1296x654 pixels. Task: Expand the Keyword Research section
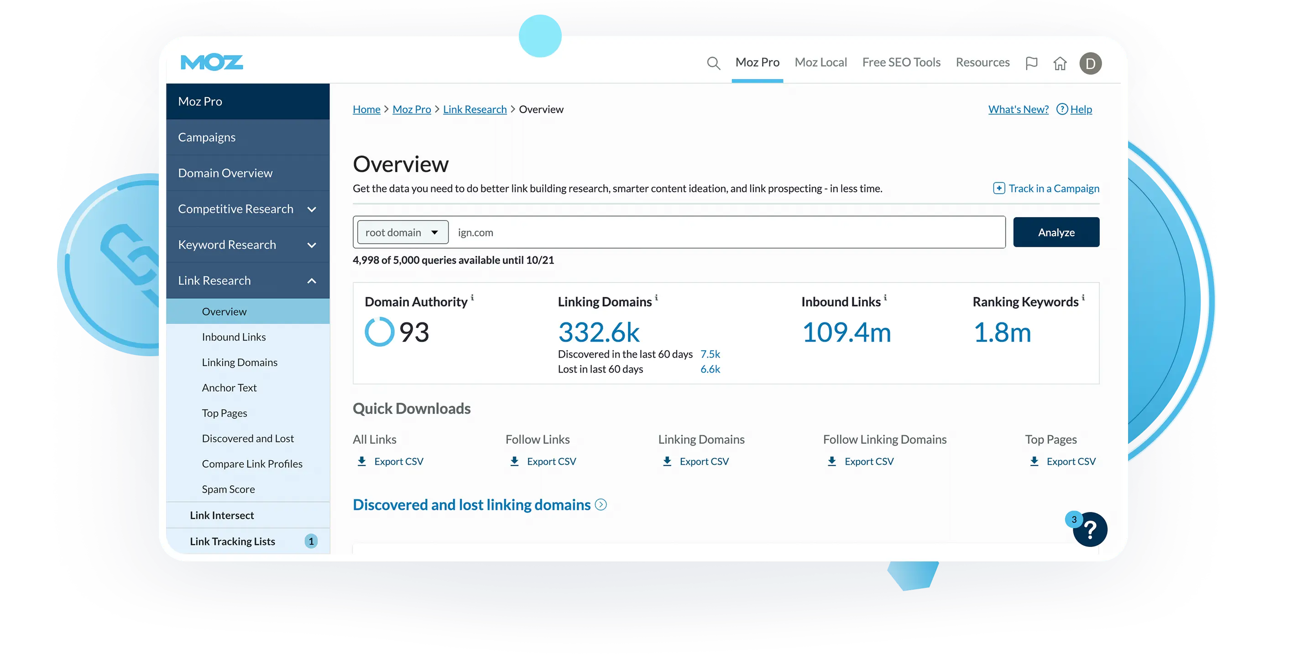pyautogui.click(x=311, y=245)
